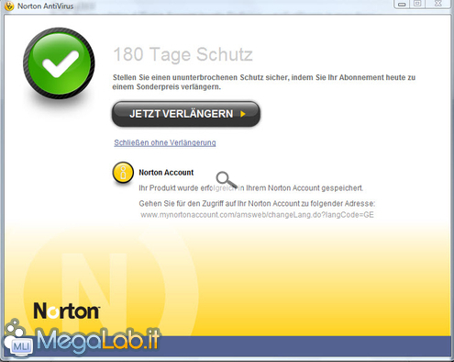
Task: Click the green checkmark status icon
Action: tap(59, 63)
